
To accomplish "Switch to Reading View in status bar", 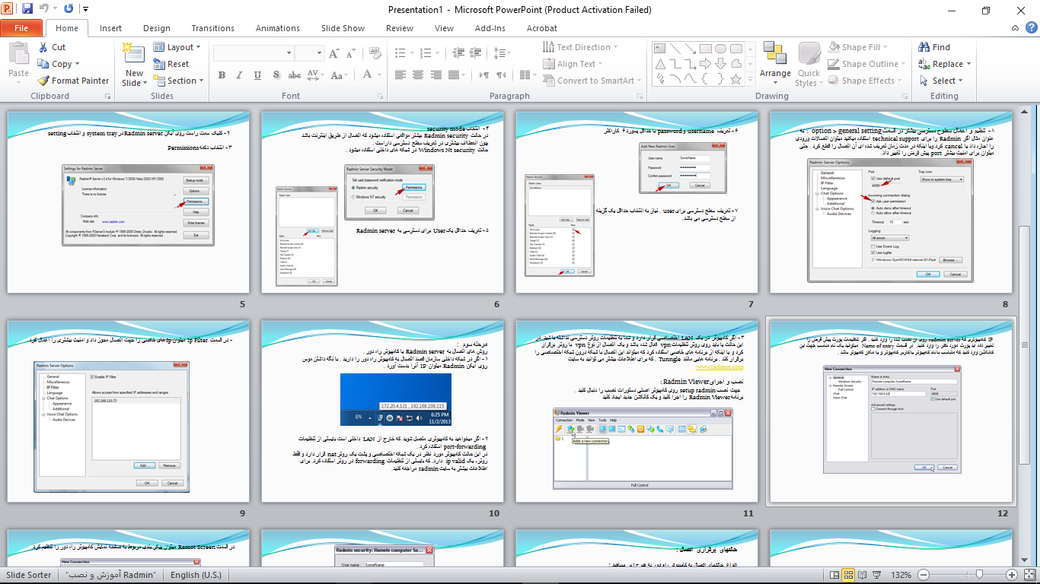I will tap(864, 575).
